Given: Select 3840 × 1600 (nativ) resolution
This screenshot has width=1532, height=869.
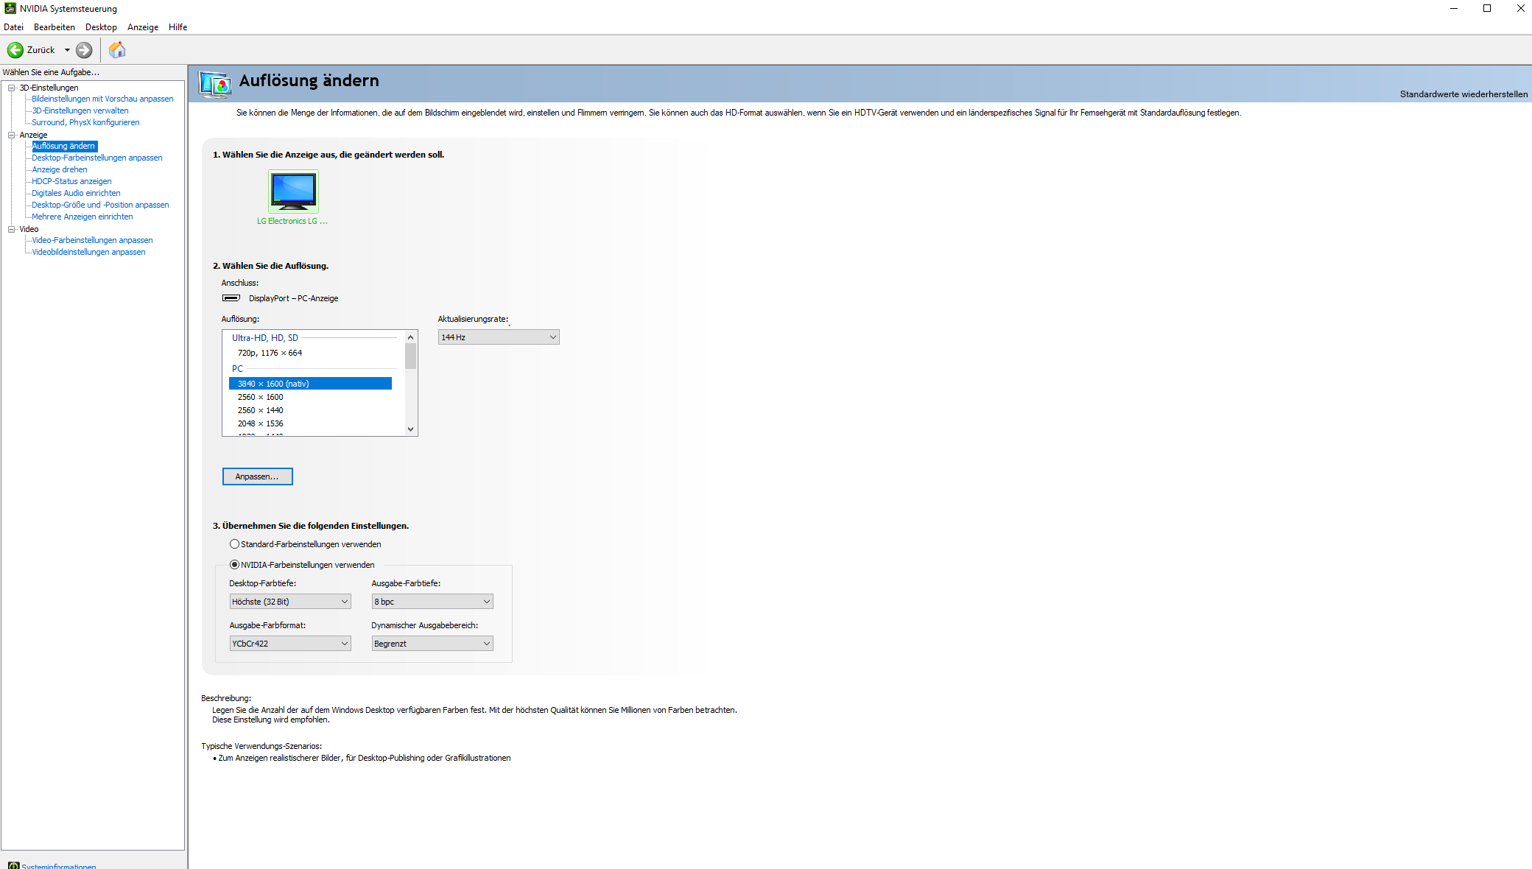Looking at the screenshot, I should point(310,384).
